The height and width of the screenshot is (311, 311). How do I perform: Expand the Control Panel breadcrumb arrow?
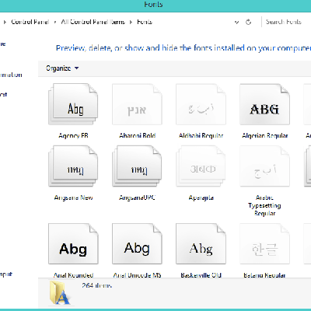[x=55, y=22]
